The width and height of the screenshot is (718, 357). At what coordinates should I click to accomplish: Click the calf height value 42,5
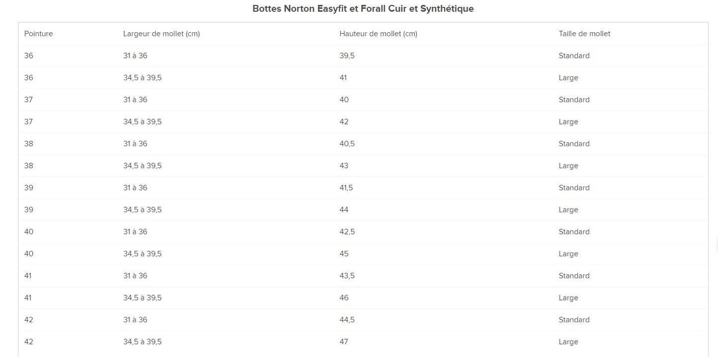pos(347,232)
